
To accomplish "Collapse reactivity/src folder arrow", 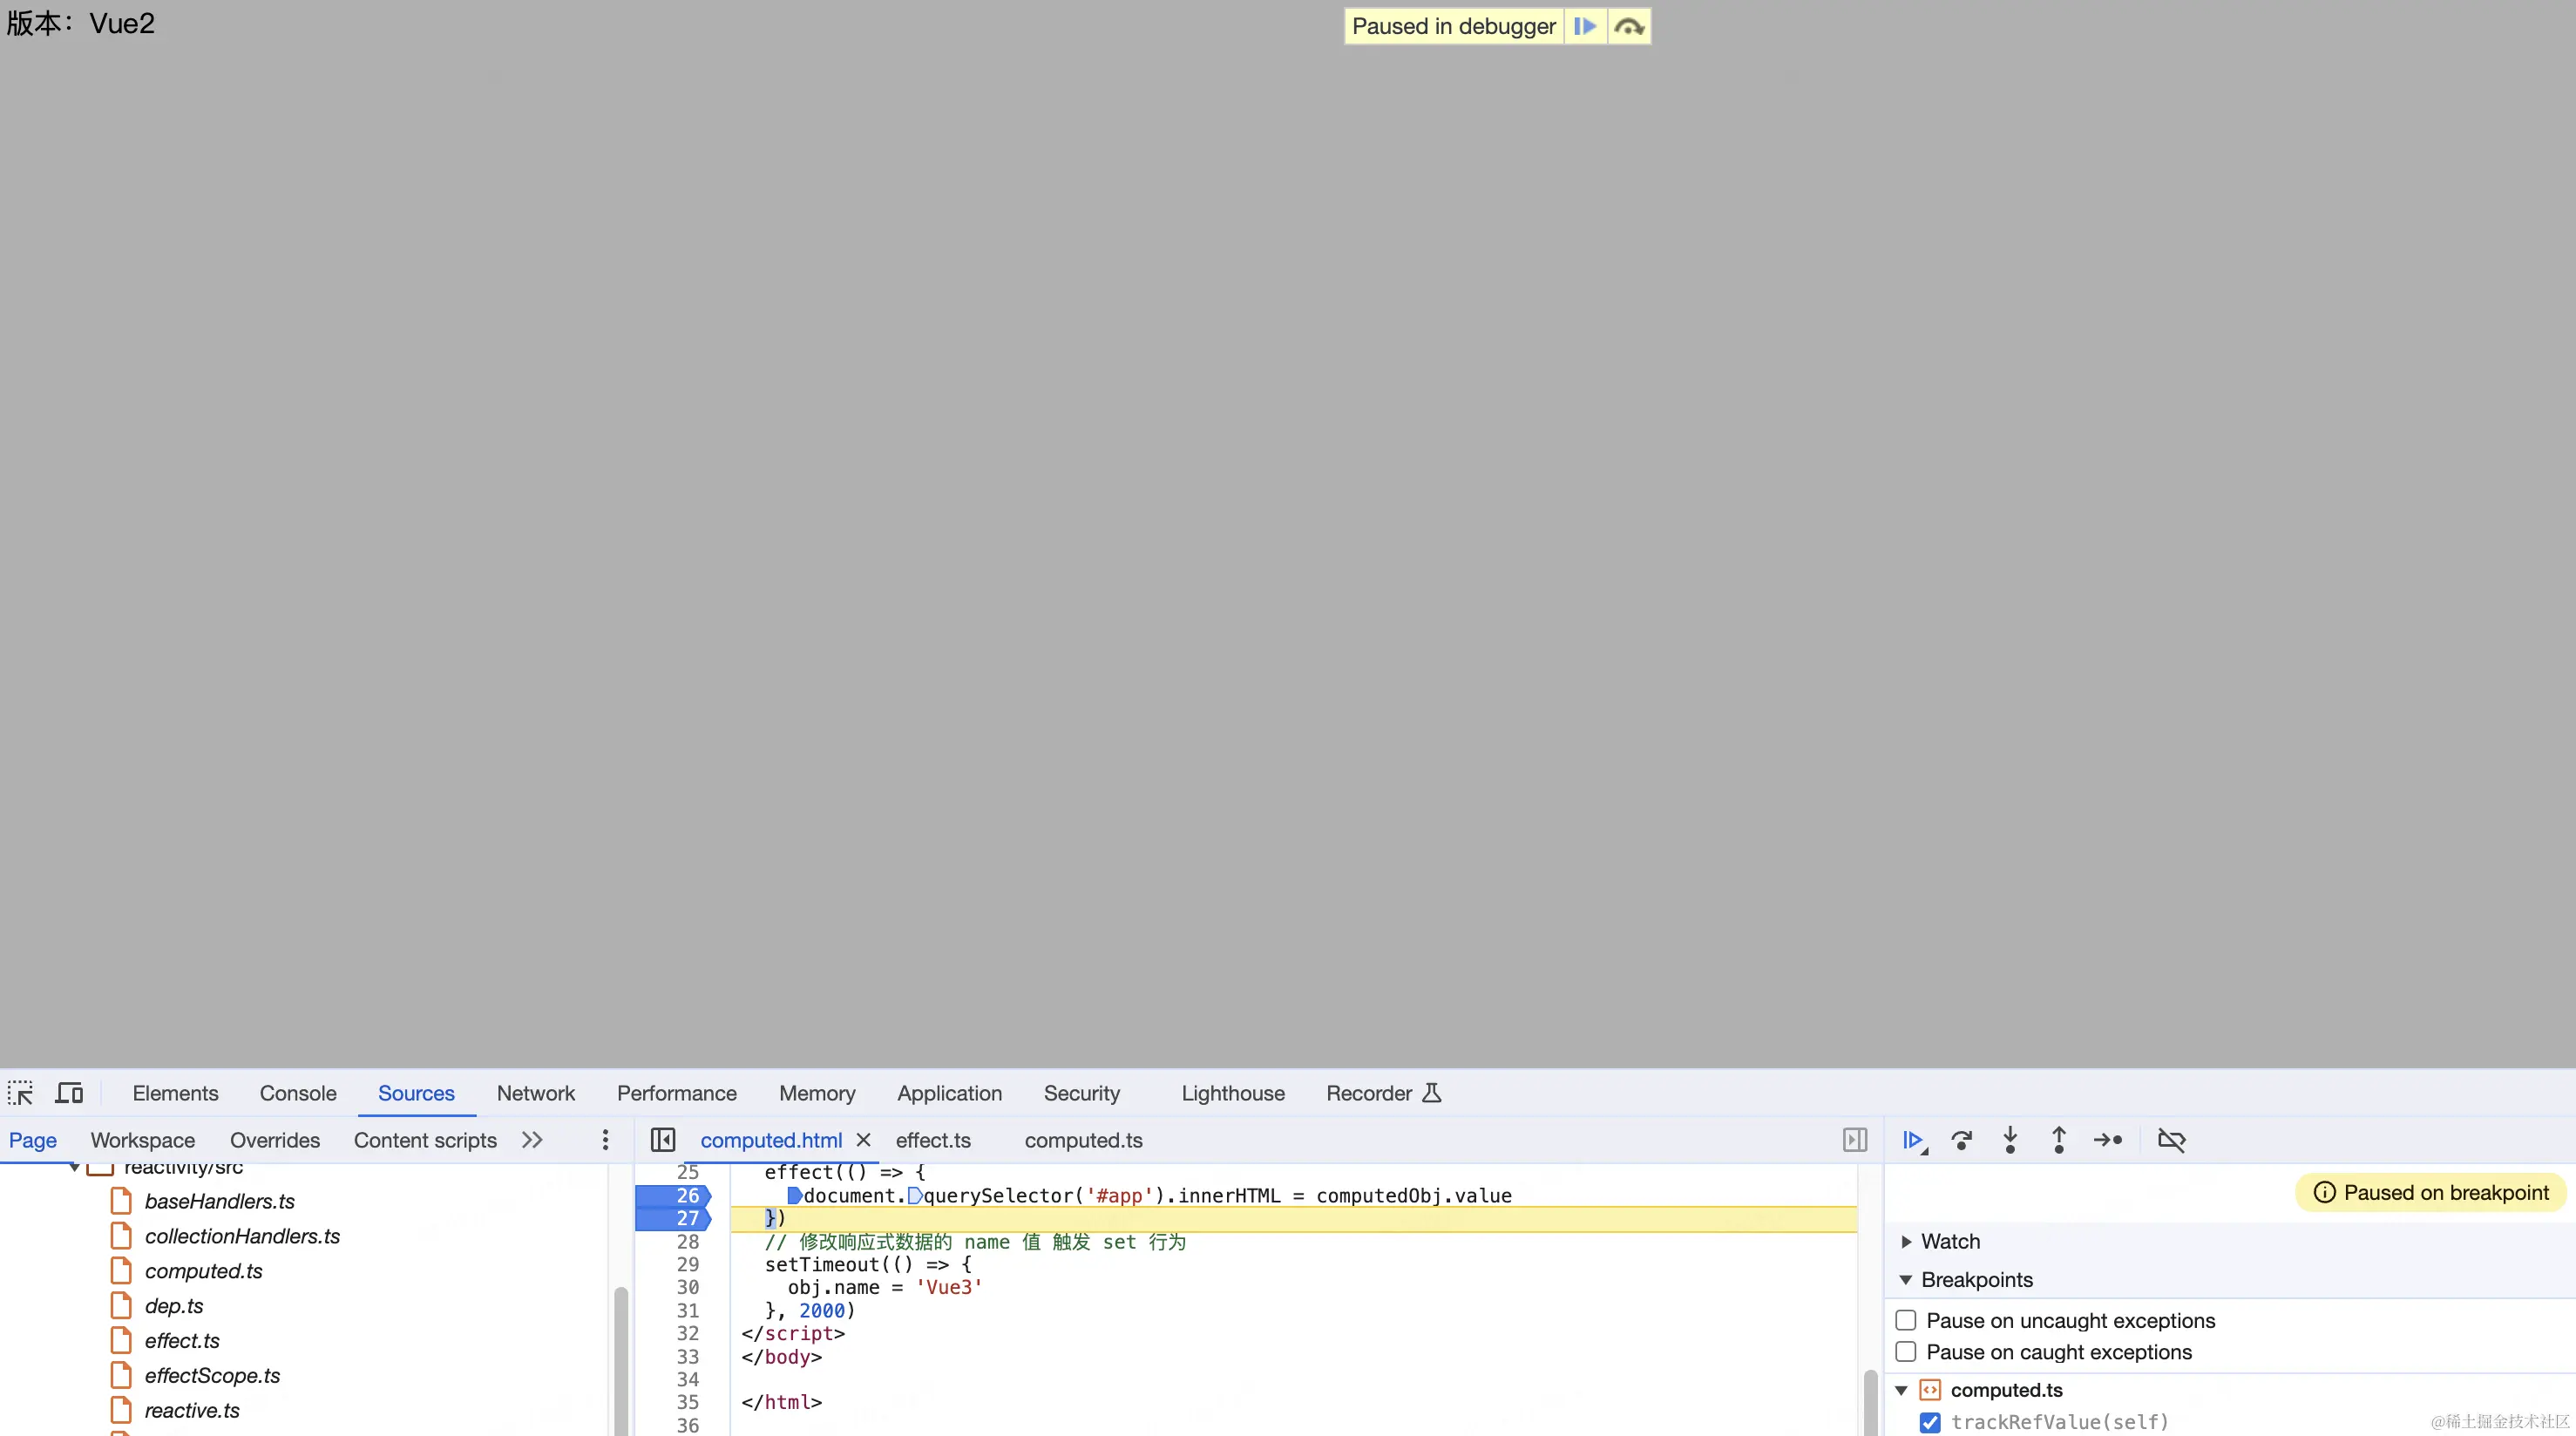I will tap(74, 1167).
